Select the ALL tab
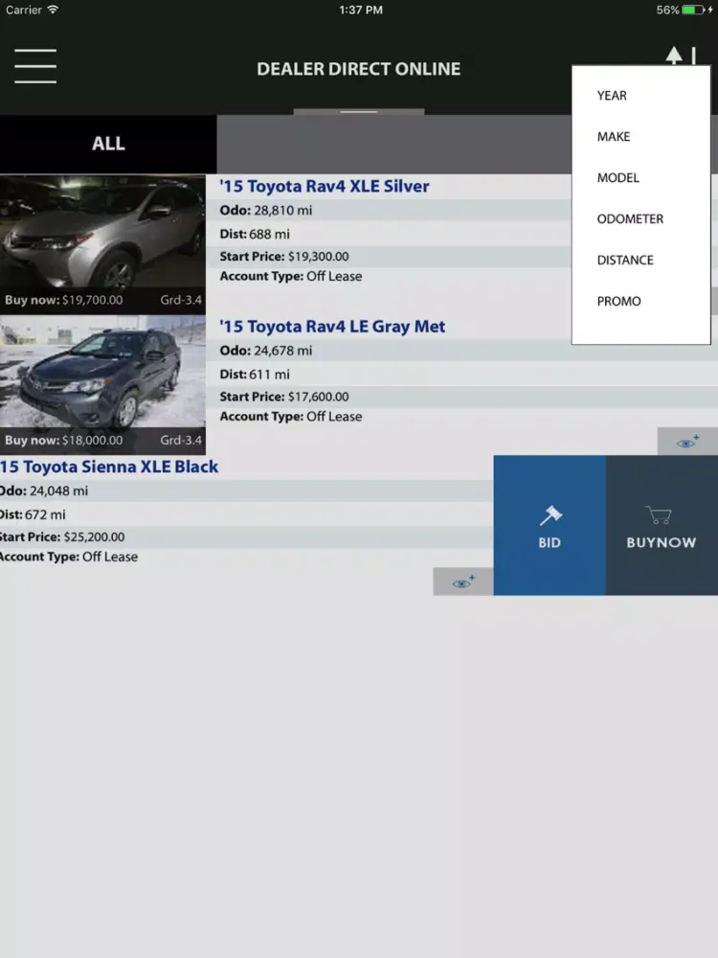 108,144
